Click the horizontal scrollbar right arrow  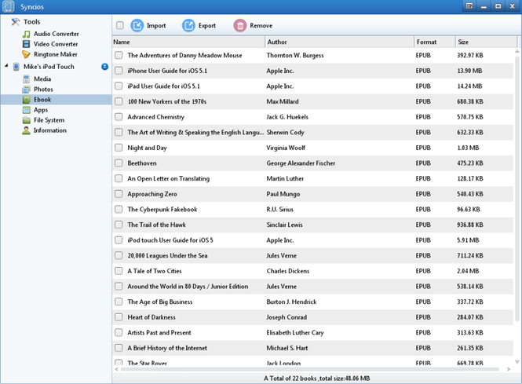(x=509, y=369)
